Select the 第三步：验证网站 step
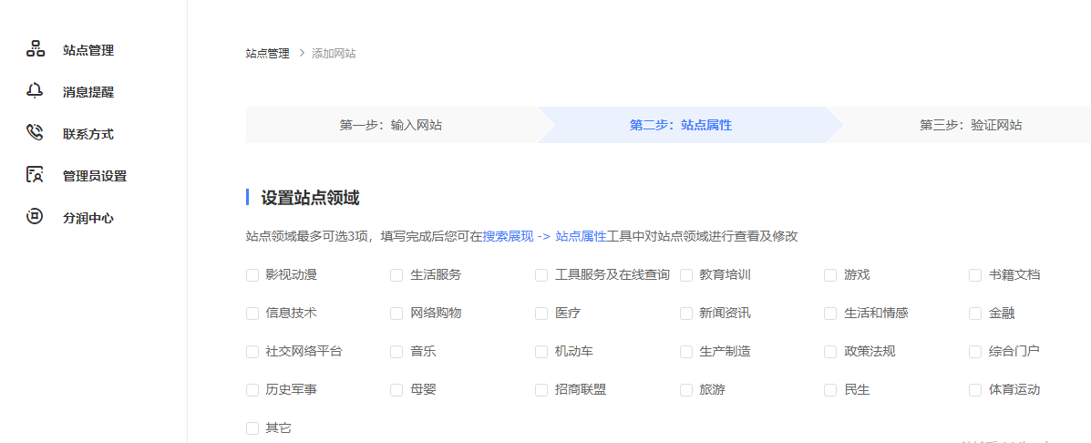1091x443 pixels. coord(971,125)
